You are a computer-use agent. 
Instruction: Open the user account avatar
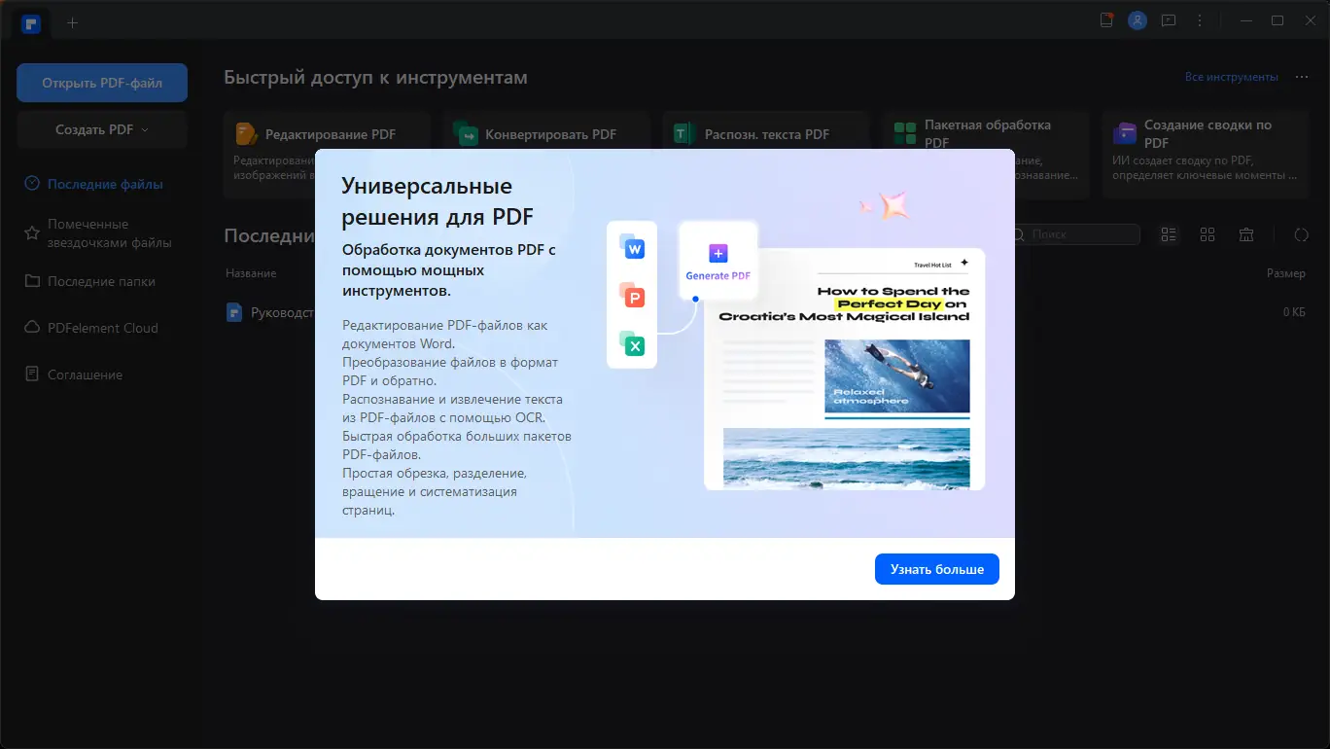(1137, 19)
